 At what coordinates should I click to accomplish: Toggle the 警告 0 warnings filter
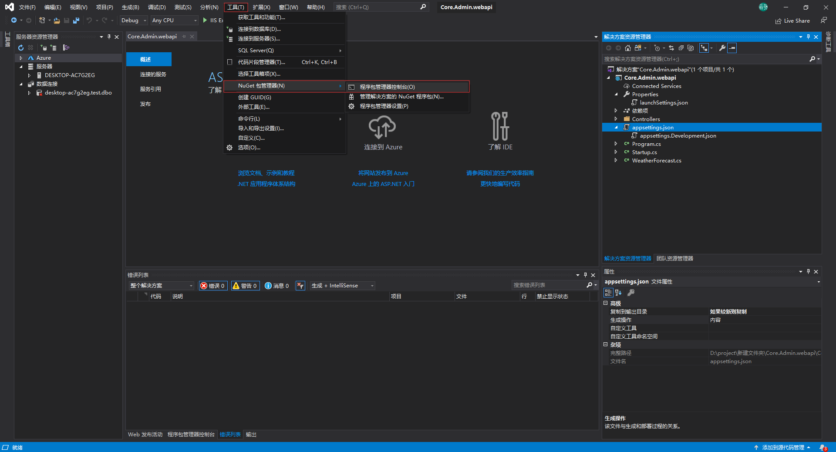click(x=245, y=286)
